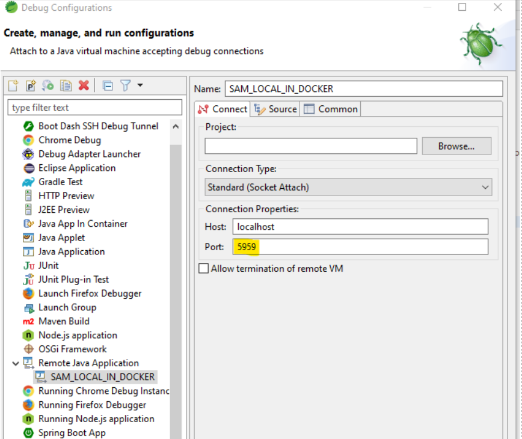522x439 pixels.
Task: Click the Export launch configuration icon
Action: click(x=48, y=85)
